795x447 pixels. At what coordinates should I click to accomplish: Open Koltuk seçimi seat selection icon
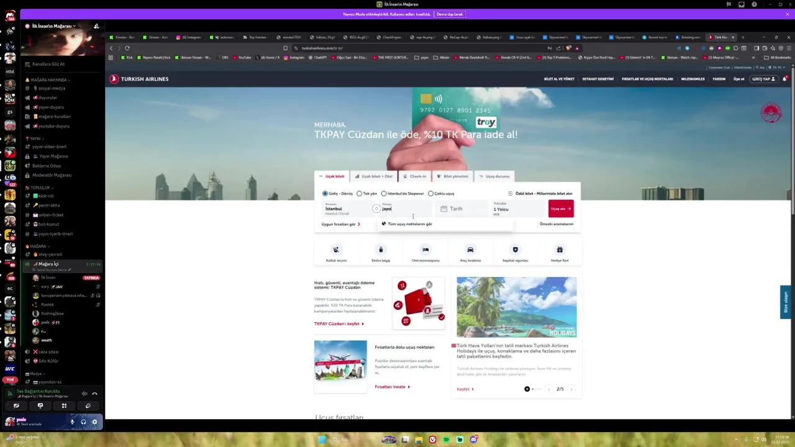tap(336, 250)
